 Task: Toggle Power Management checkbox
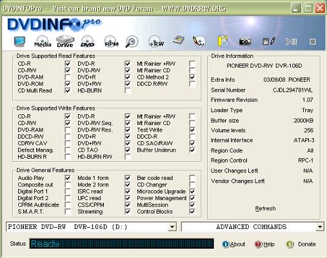pyautogui.click(x=192, y=198)
